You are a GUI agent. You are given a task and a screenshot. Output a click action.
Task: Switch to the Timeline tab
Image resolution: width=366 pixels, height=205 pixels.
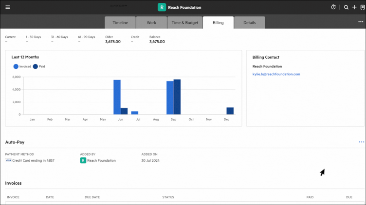pos(120,22)
